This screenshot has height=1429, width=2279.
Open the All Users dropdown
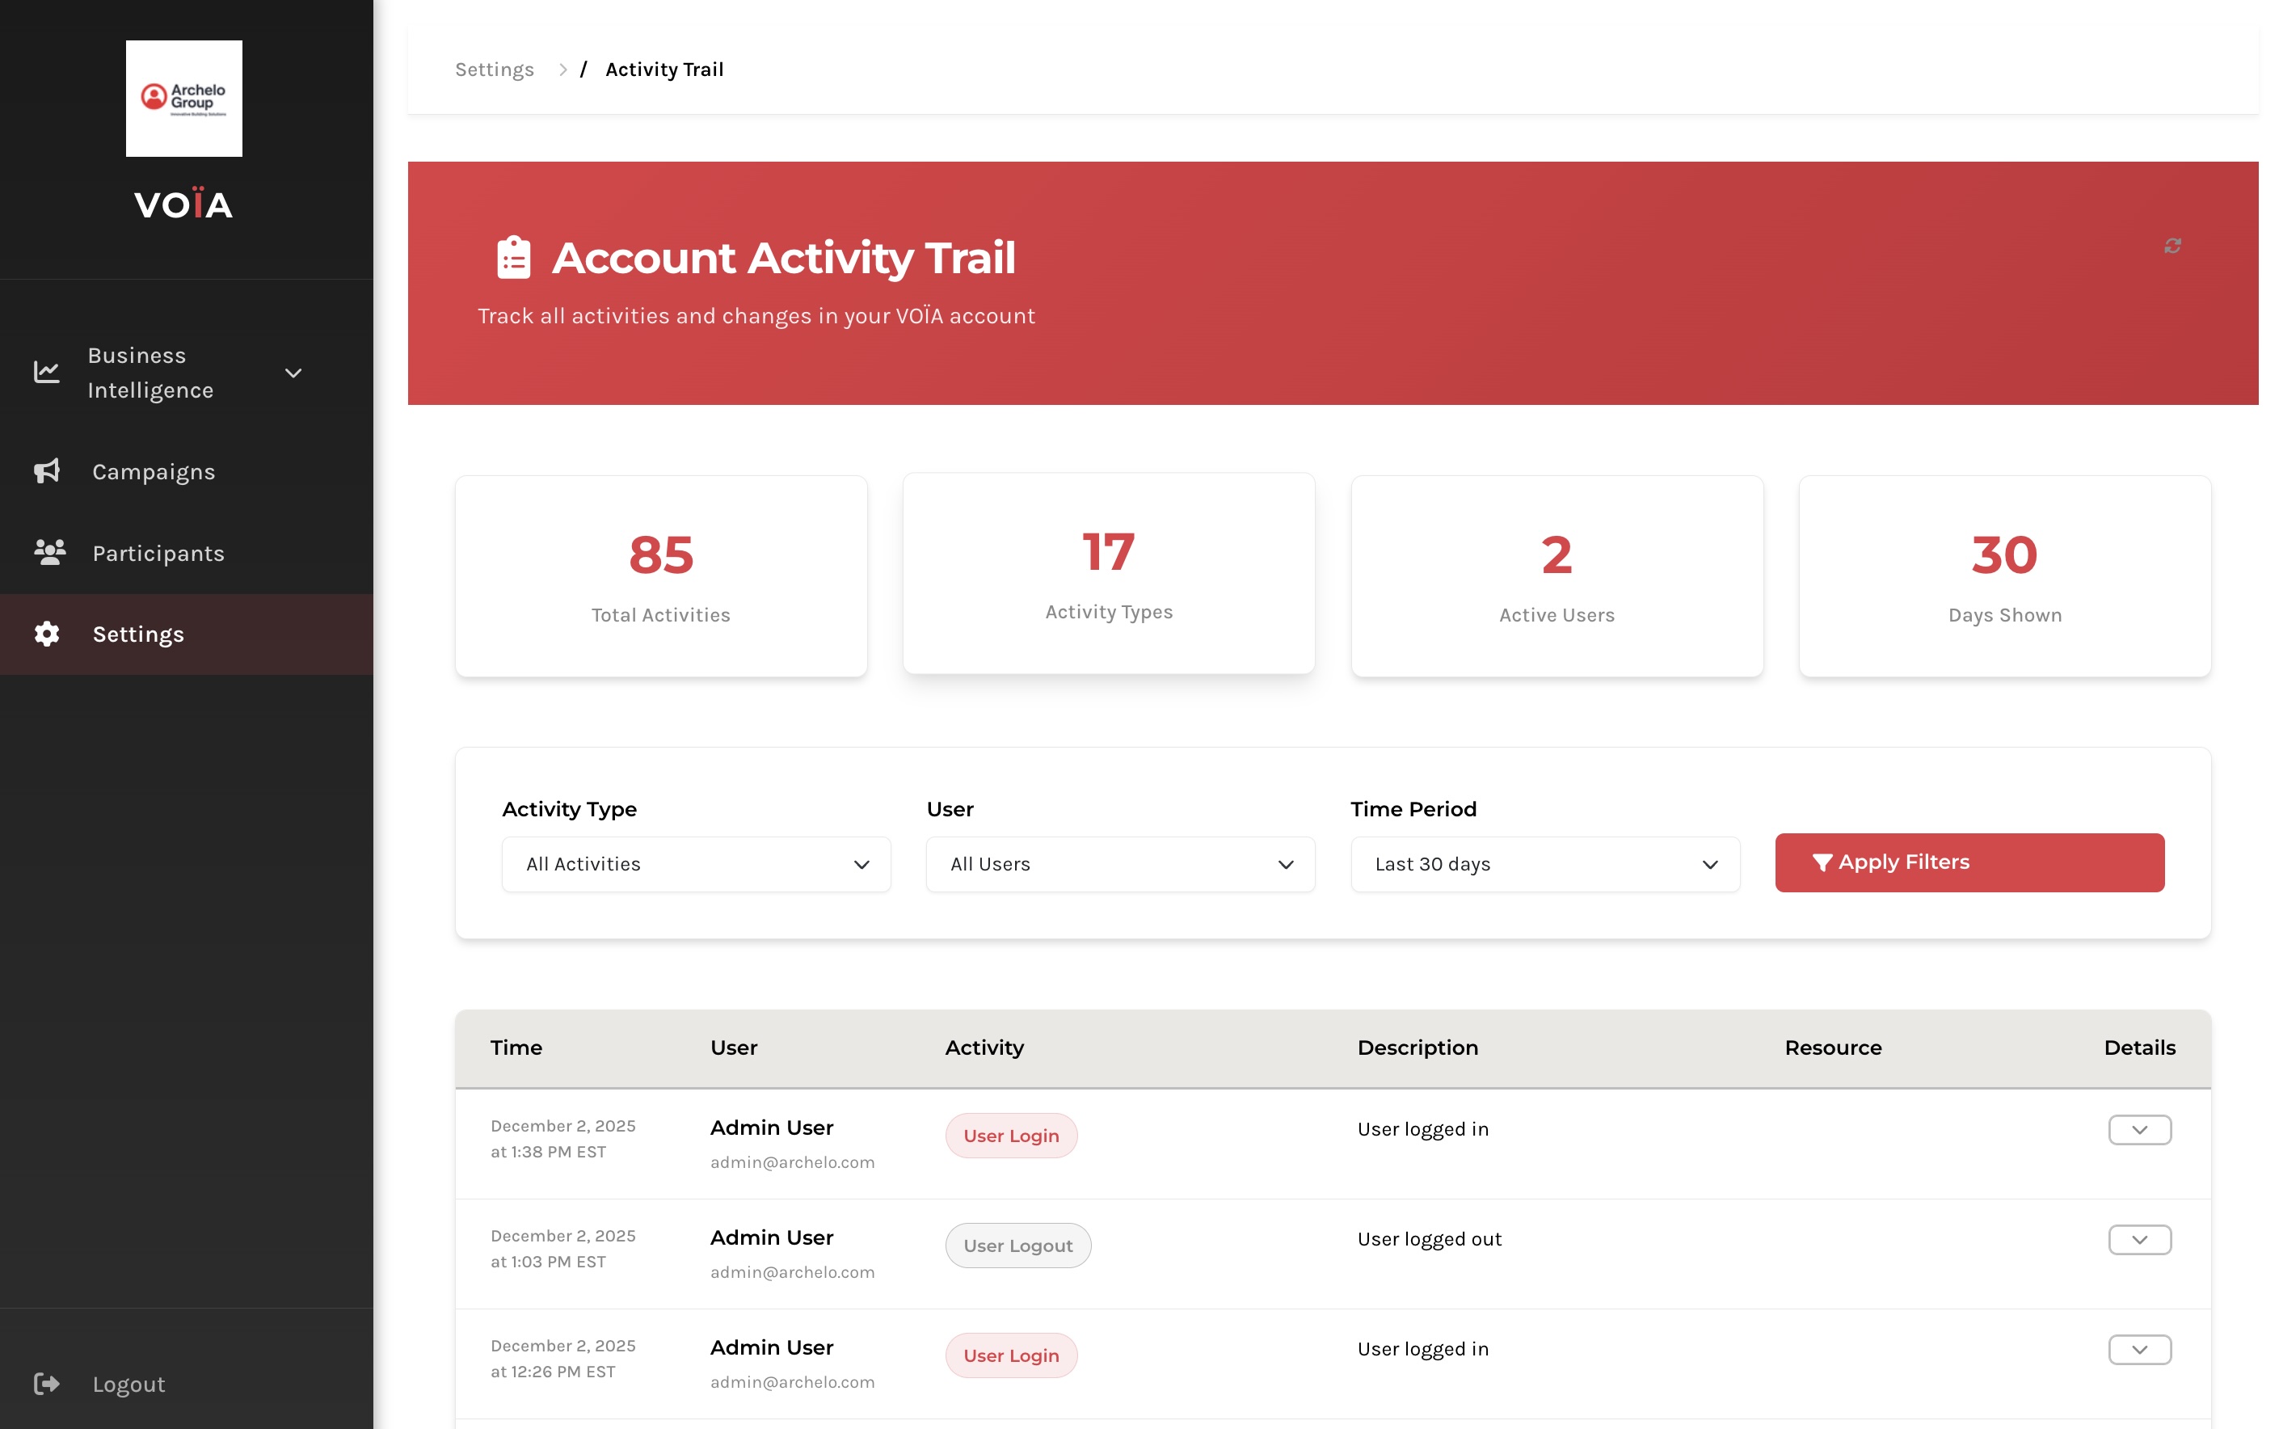1119,864
